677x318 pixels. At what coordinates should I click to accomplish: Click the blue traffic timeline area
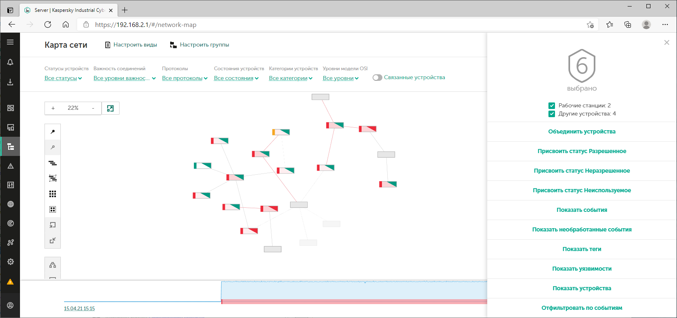pos(354,290)
